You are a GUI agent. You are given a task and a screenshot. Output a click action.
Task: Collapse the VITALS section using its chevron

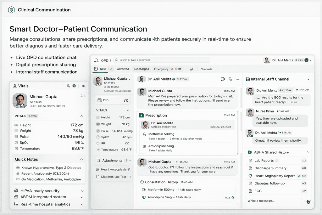(128, 110)
